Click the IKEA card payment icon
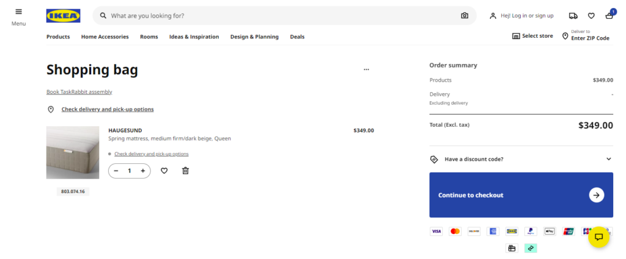Screen dimensions: 626x259 512,232
